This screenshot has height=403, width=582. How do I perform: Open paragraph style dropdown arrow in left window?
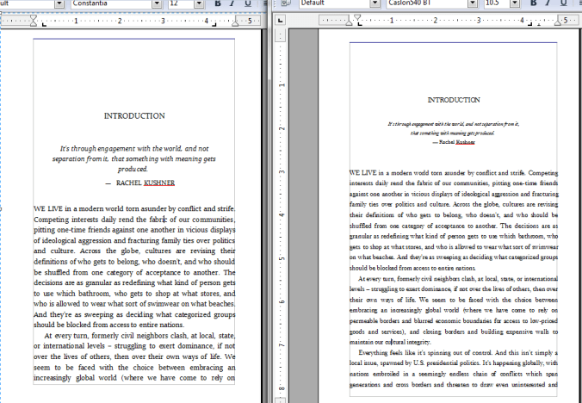59,3
